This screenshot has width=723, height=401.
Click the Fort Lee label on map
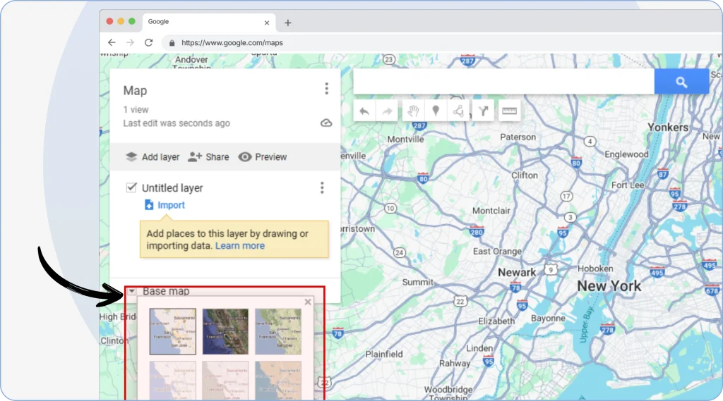[628, 185]
